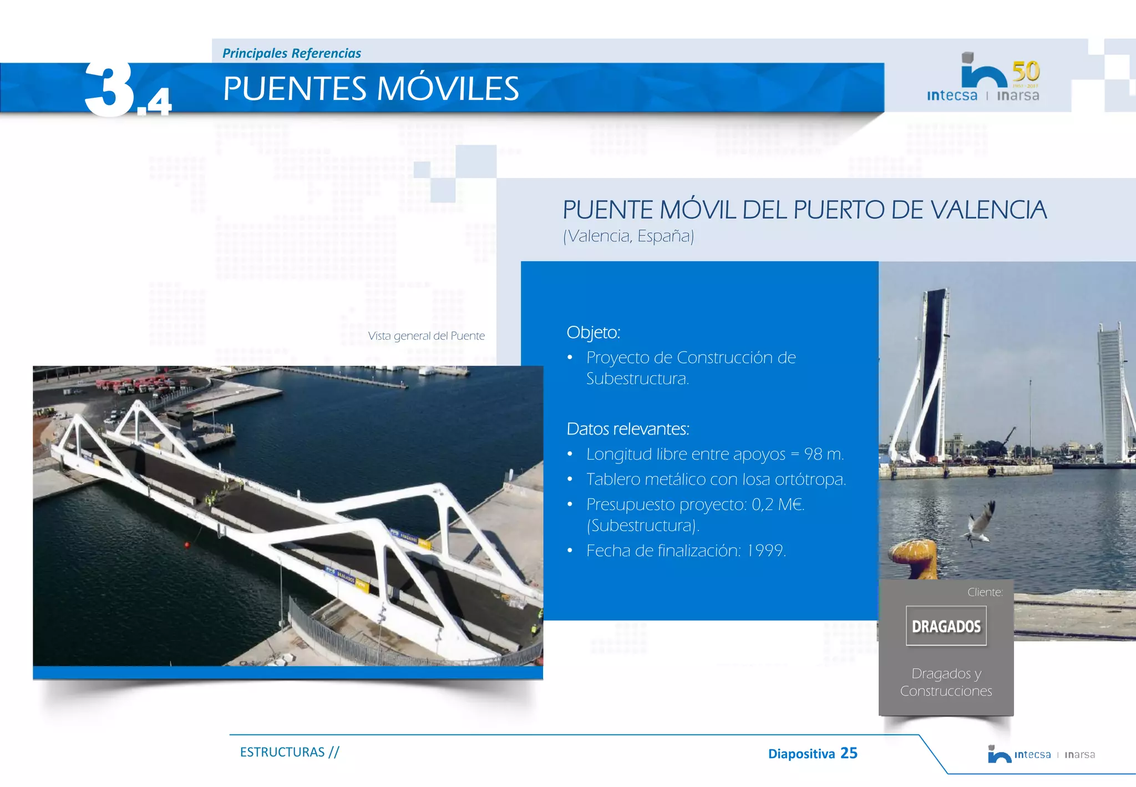Click the gold 50 anniversary emblem

point(1025,72)
